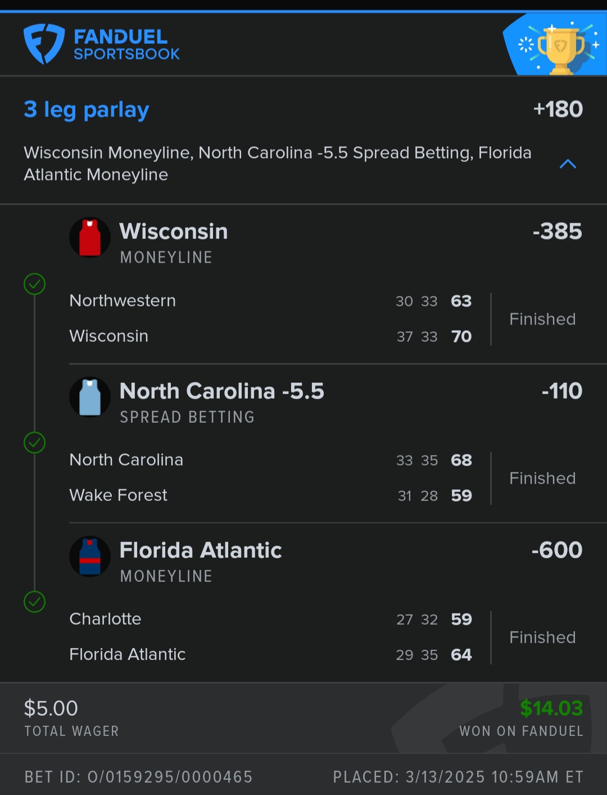Screen dimensions: 607x795
Task: Click the FanDuel Sportsbook shield logo
Action: [x=44, y=44]
